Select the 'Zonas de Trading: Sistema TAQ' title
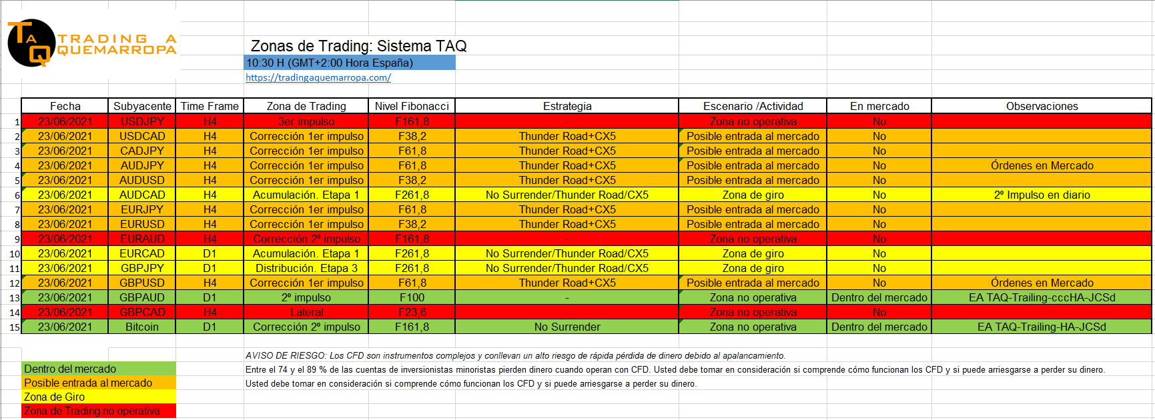This screenshot has height=420, width=1155. click(x=358, y=46)
